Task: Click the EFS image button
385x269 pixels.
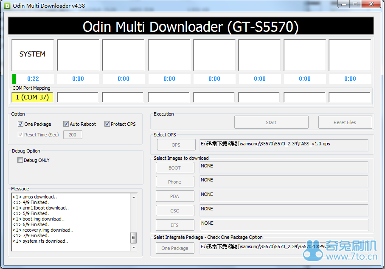Action: coord(175,225)
